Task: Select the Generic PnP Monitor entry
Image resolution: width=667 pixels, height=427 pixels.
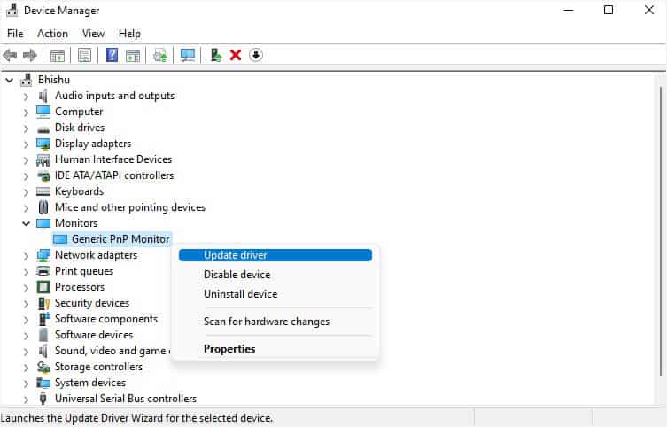Action: pyautogui.click(x=112, y=239)
